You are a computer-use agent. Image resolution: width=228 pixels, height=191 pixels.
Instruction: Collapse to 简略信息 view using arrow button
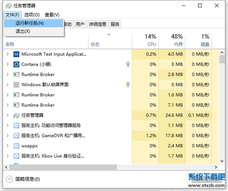point(9,179)
